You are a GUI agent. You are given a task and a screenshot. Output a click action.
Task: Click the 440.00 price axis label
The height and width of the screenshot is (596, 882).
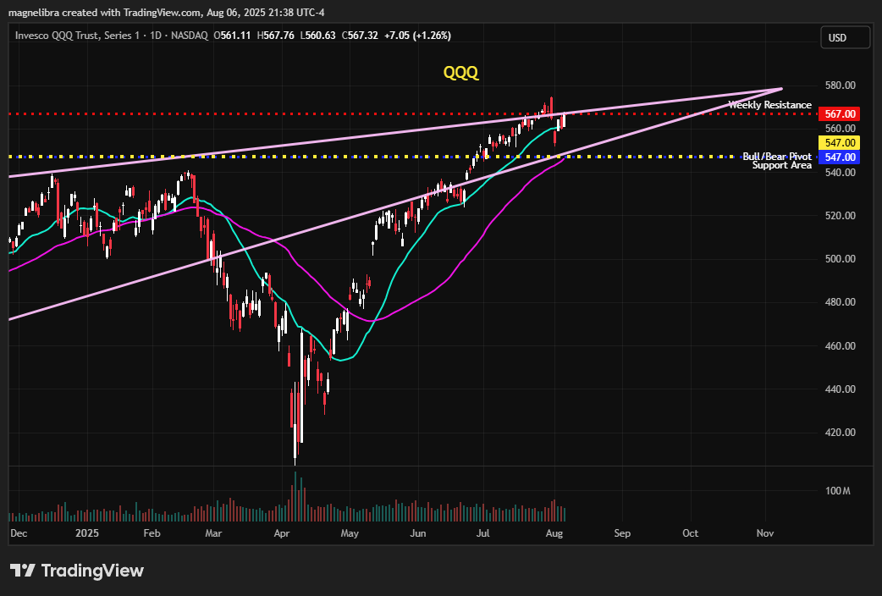point(841,389)
